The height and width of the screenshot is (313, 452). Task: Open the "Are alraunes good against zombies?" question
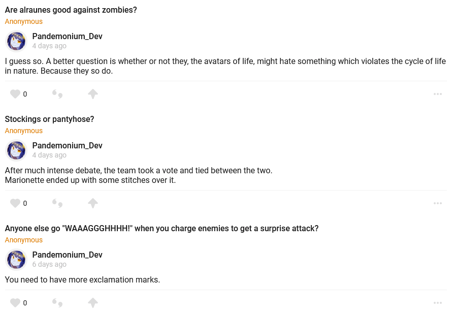pos(71,10)
